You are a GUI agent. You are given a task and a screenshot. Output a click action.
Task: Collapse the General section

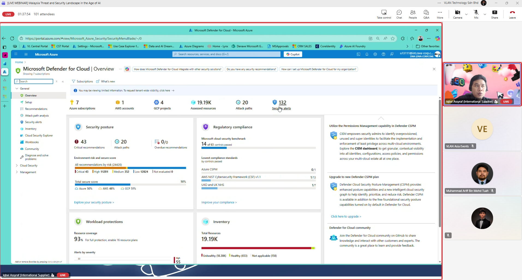[17, 88]
